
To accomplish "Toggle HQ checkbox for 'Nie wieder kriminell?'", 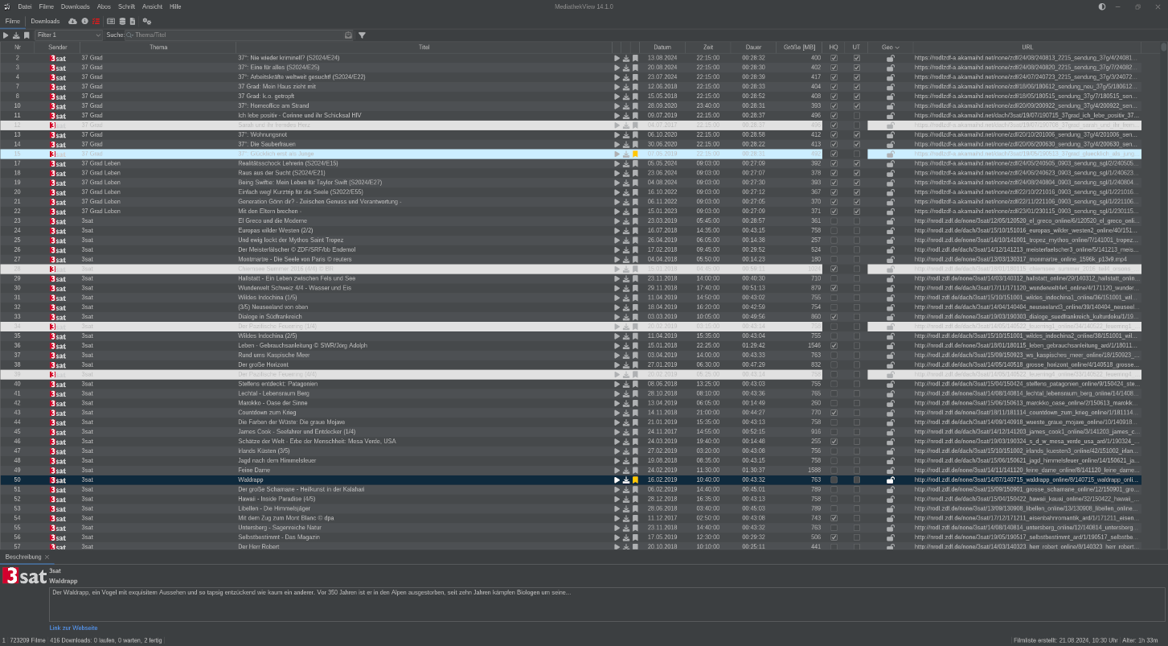I will pyautogui.click(x=834, y=58).
